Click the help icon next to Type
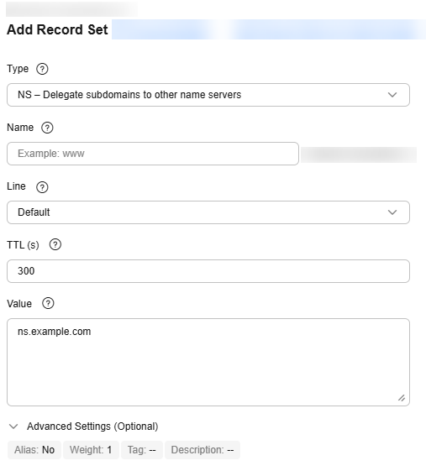The image size is (426, 471). [x=42, y=69]
